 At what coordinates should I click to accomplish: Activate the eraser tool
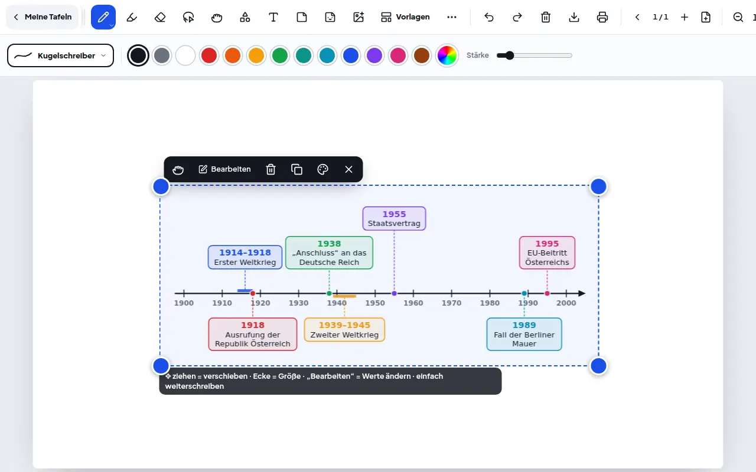point(160,17)
